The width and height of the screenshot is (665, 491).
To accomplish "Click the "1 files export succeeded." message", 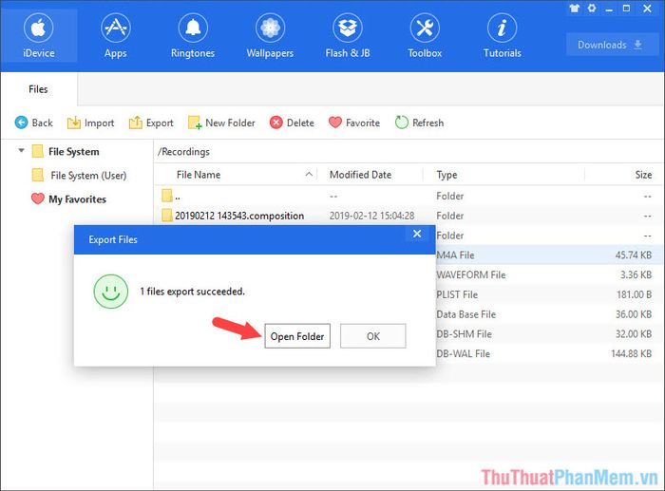I will (192, 292).
